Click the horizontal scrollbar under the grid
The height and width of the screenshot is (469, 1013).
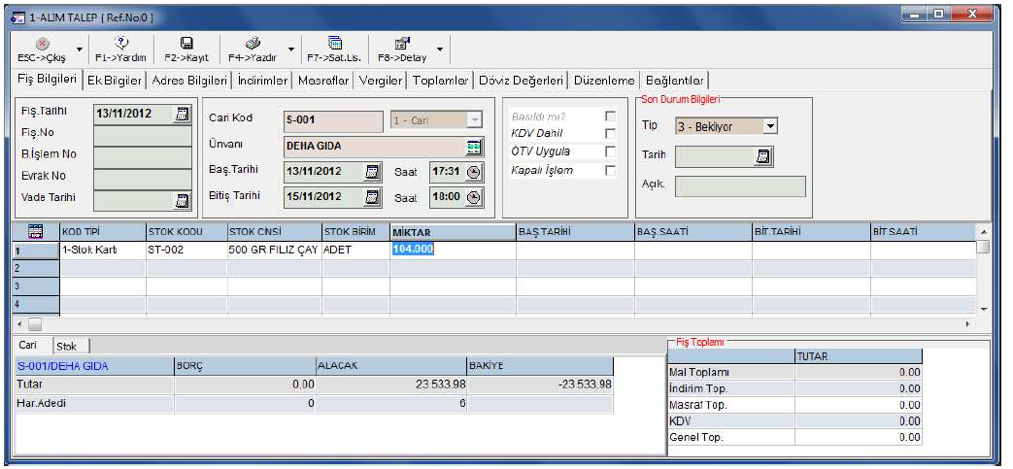tap(486, 323)
